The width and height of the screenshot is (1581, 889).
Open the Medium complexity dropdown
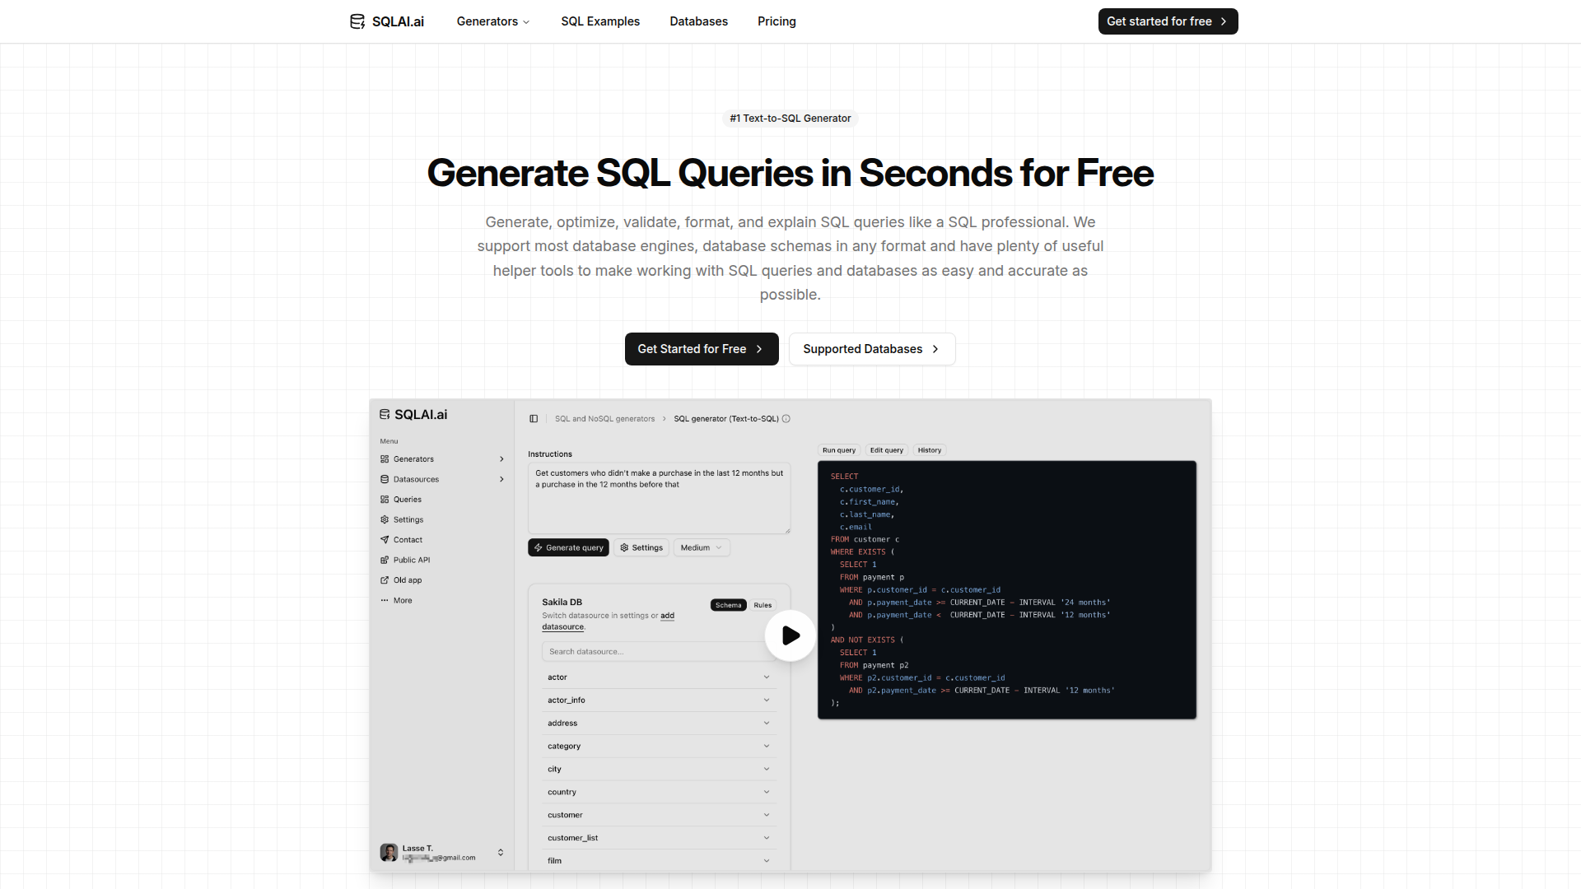tap(702, 547)
